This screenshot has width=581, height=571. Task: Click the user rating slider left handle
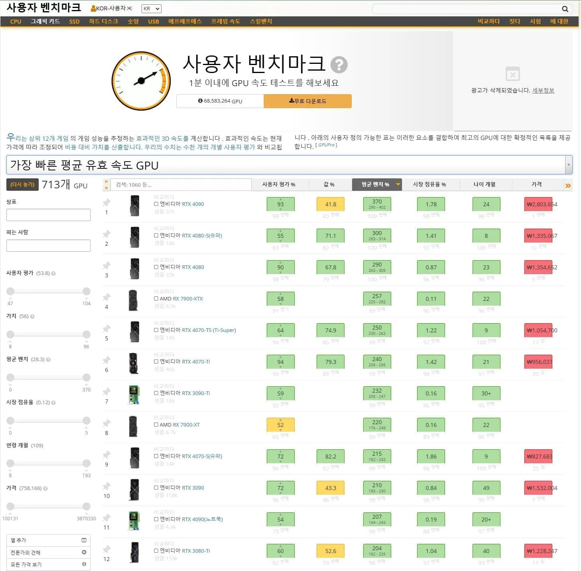point(10,291)
